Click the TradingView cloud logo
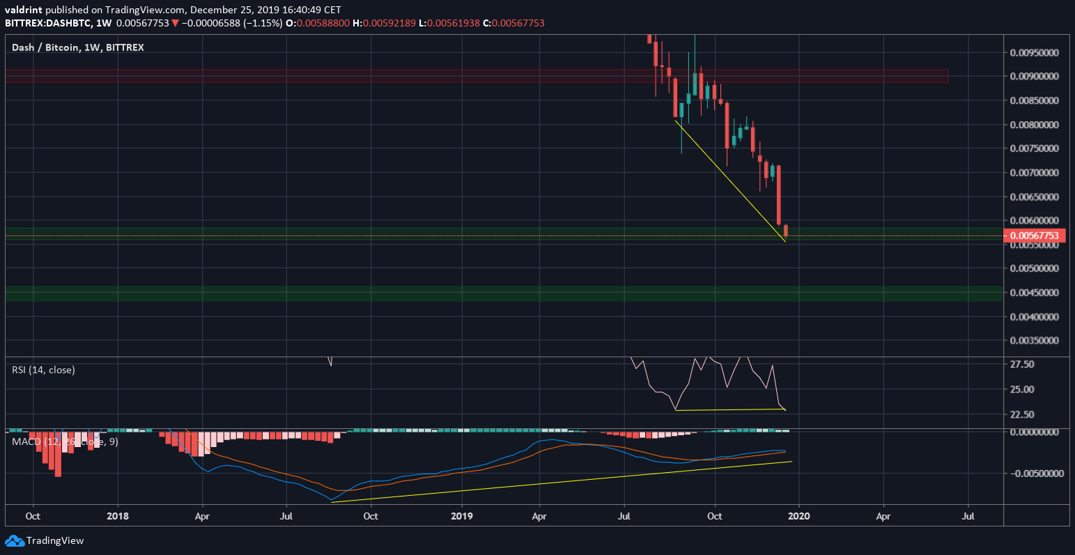This screenshot has height=555, width=1075. (x=15, y=540)
